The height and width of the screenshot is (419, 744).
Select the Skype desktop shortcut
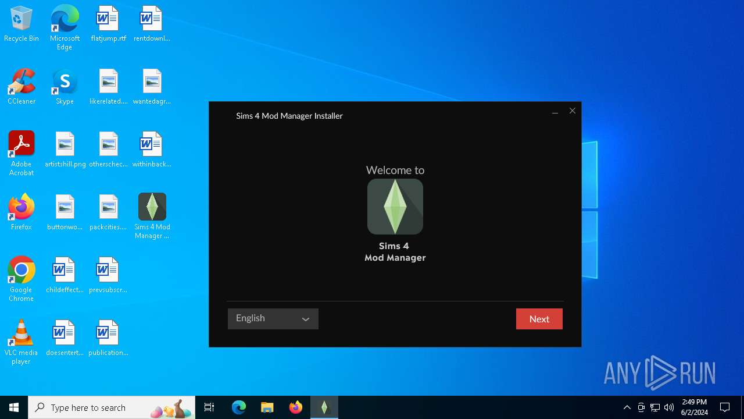tap(65, 87)
